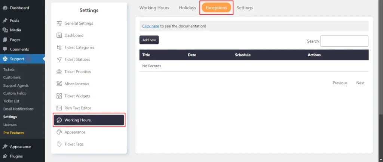
Task: Click the Working Hours clock icon
Action: 59,120
